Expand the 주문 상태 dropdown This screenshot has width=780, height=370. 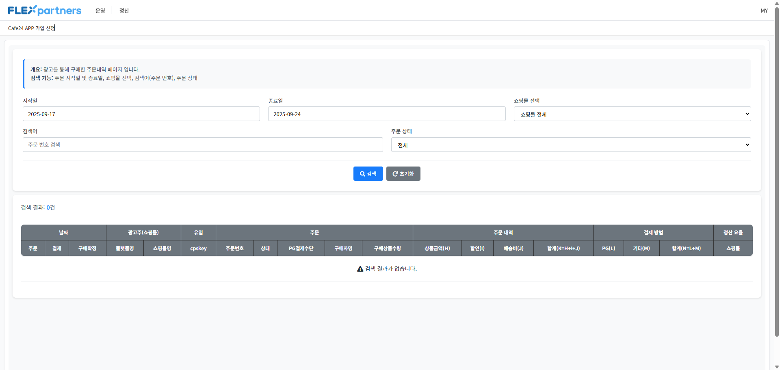pyautogui.click(x=570, y=145)
